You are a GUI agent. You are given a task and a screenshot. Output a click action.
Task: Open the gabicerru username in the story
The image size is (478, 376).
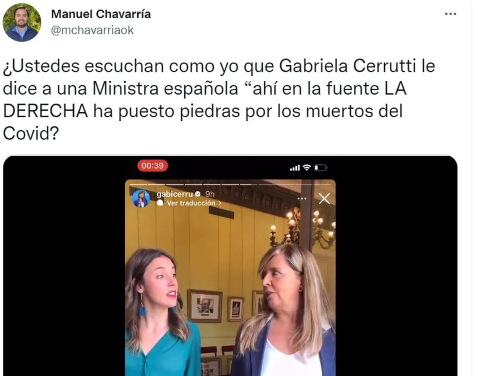tap(175, 194)
